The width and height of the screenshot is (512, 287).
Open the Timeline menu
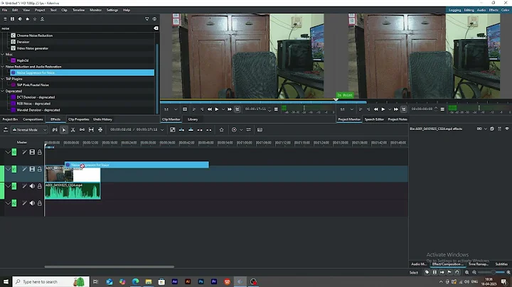[x=78, y=10]
